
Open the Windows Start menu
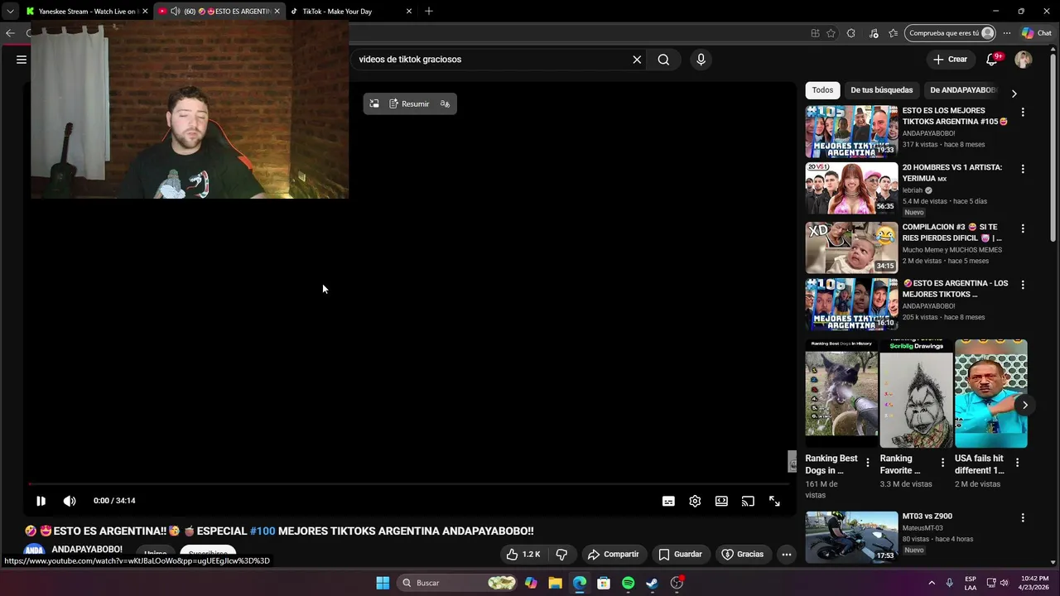(383, 583)
